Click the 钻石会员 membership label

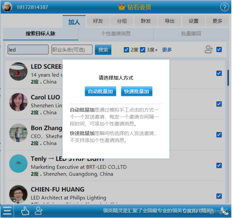pos(139,7)
